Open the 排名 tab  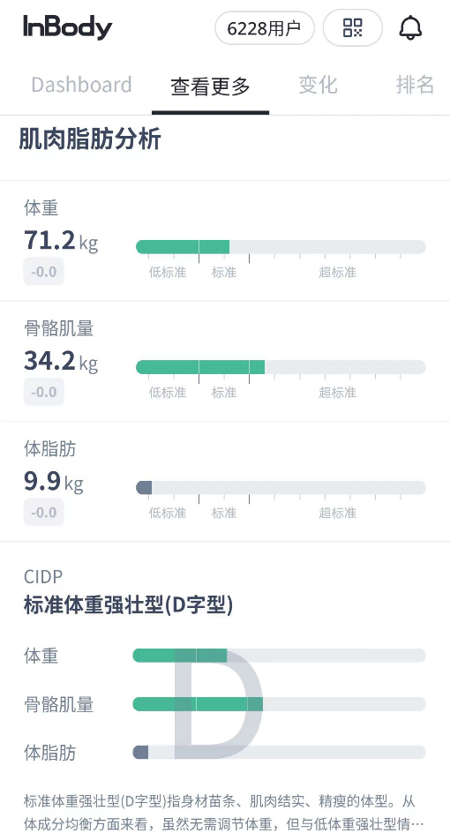(x=415, y=85)
